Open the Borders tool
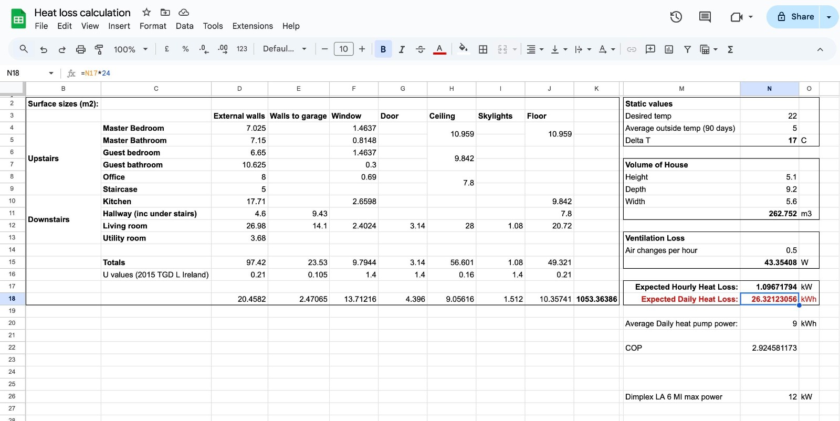 pyautogui.click(x=483, y=49)
